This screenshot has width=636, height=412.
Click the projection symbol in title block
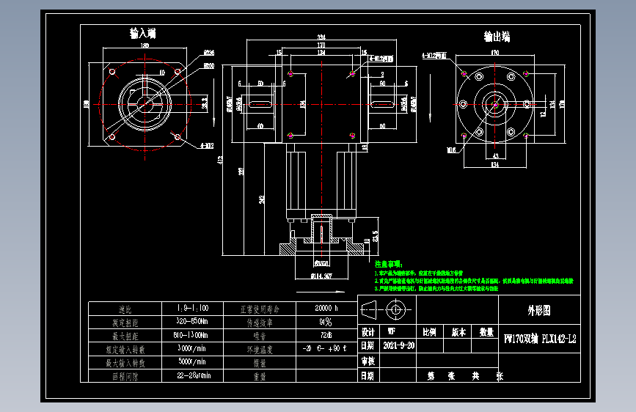click(386, 310)
